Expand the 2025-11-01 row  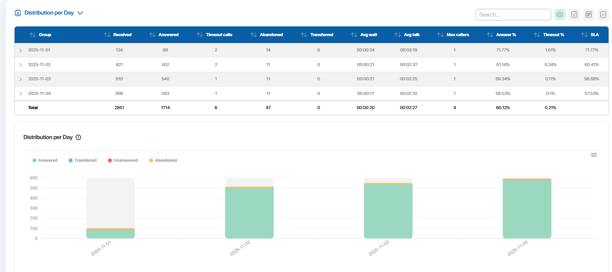pyautogui.click(x=21, y=50)
